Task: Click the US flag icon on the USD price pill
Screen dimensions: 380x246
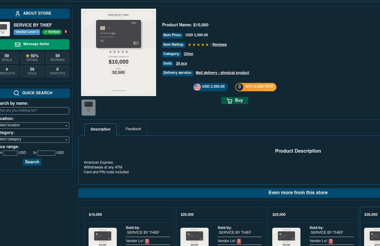Action: pyautogui.click(x=197, y=87)
